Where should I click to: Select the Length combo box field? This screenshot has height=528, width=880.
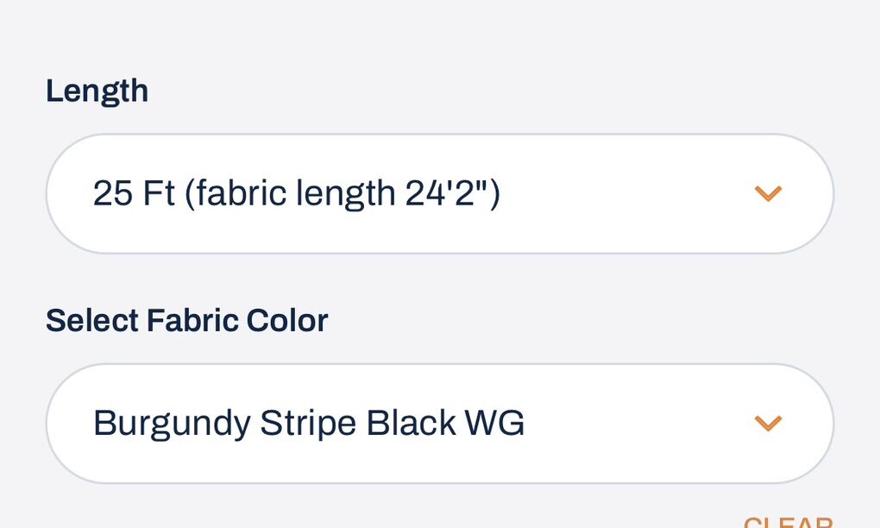tap(439, 194)
